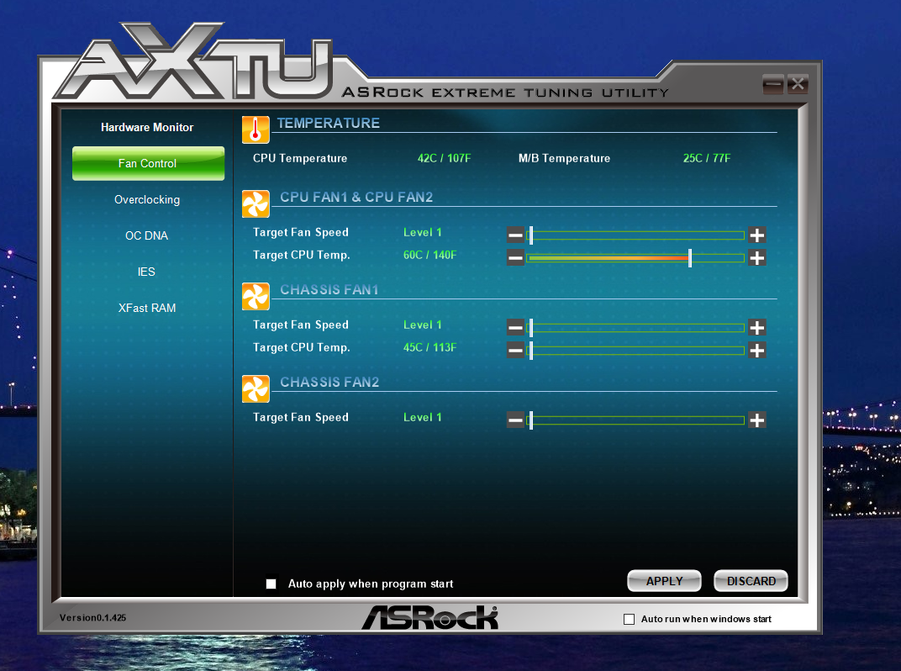Click the thermometer Temperature section icon
The image size is (901, 671).
point(256,129)
